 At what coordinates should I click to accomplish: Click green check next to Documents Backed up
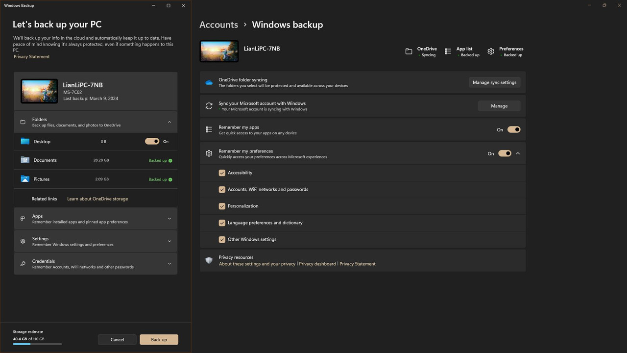tap(170, 160)
